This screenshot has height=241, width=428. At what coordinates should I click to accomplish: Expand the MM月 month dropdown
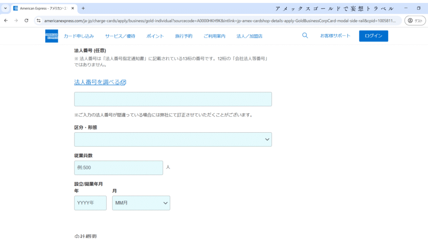click(x=141, y=203)
